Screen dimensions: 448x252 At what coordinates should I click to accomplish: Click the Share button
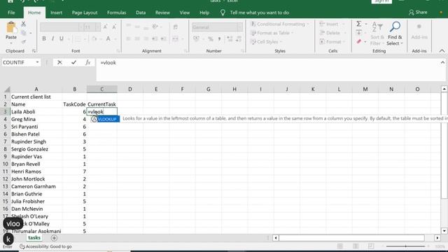(418, 13)
